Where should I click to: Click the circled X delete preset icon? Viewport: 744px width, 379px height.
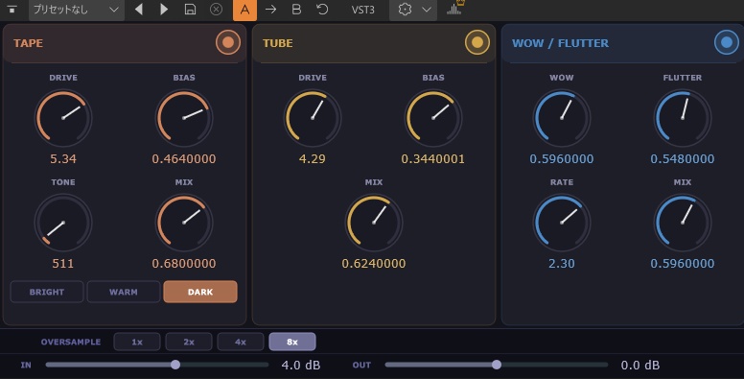coord(216,10)
